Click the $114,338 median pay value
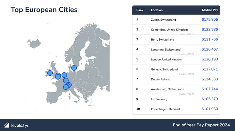This screenshot has height=131, width=235. pyautogui.click(x=210, y=79)
